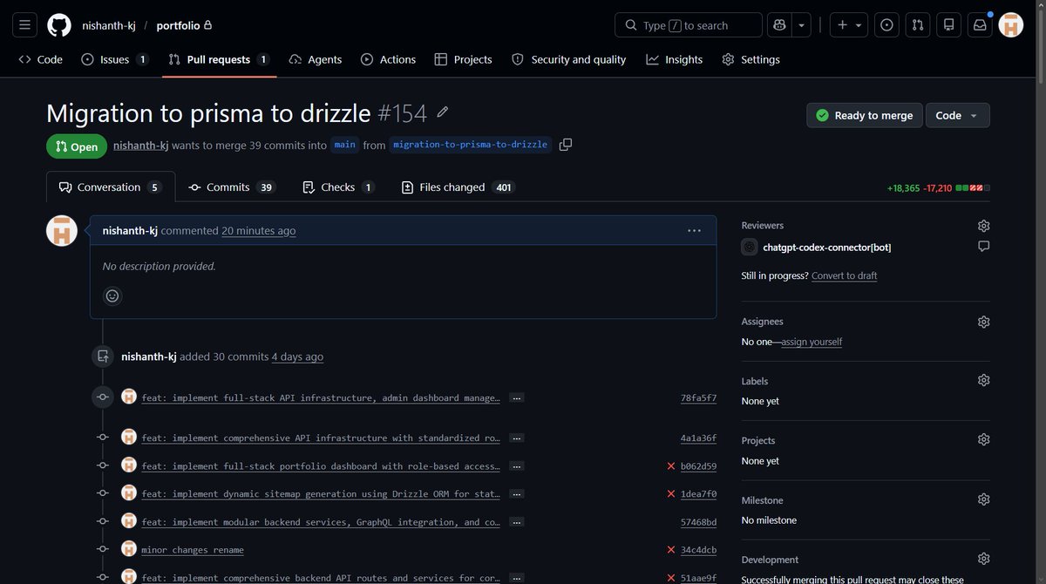Expand message of portfolio dashboard commit
The image size is (1046, 584).
click(x=517, y=466)
